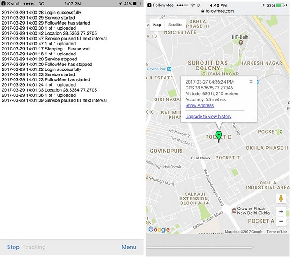Select log entry '14:01:39 Service paused till next interval'
Image resolution: width=291 pixels, height=258 pixels.
[x=54, y=100]
